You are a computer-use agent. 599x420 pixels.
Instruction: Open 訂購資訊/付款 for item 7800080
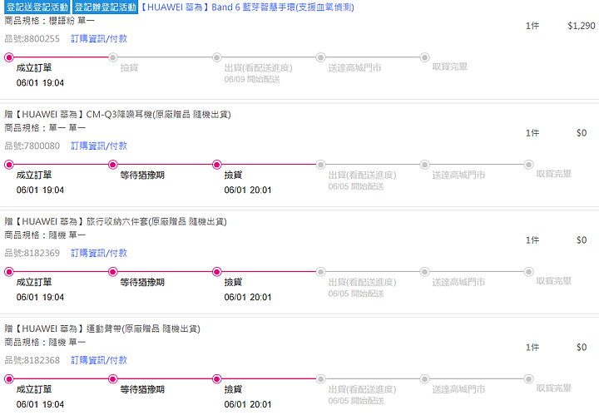[x=99, y=146]
